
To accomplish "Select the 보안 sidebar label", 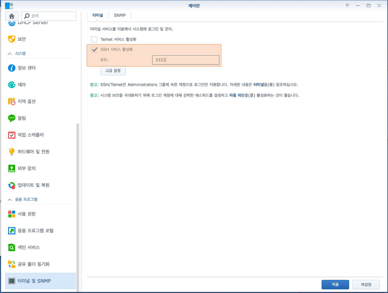I will click(22, 39).
